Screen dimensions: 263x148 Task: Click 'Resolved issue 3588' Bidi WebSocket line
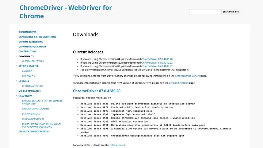[114, 121]
